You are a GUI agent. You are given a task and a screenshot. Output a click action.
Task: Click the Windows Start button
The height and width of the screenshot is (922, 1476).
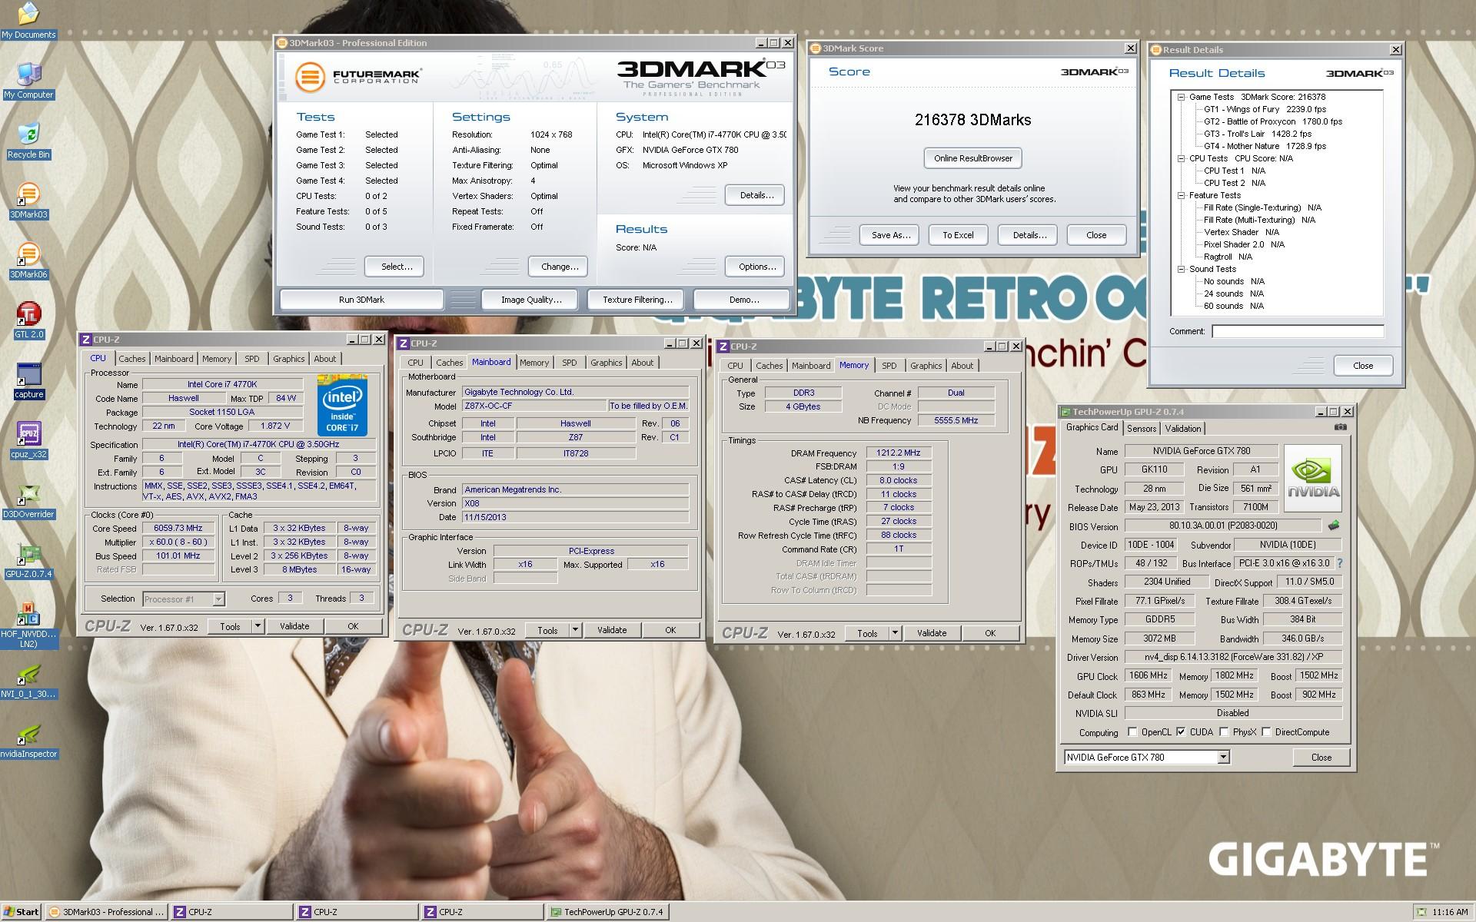(22, 912)
